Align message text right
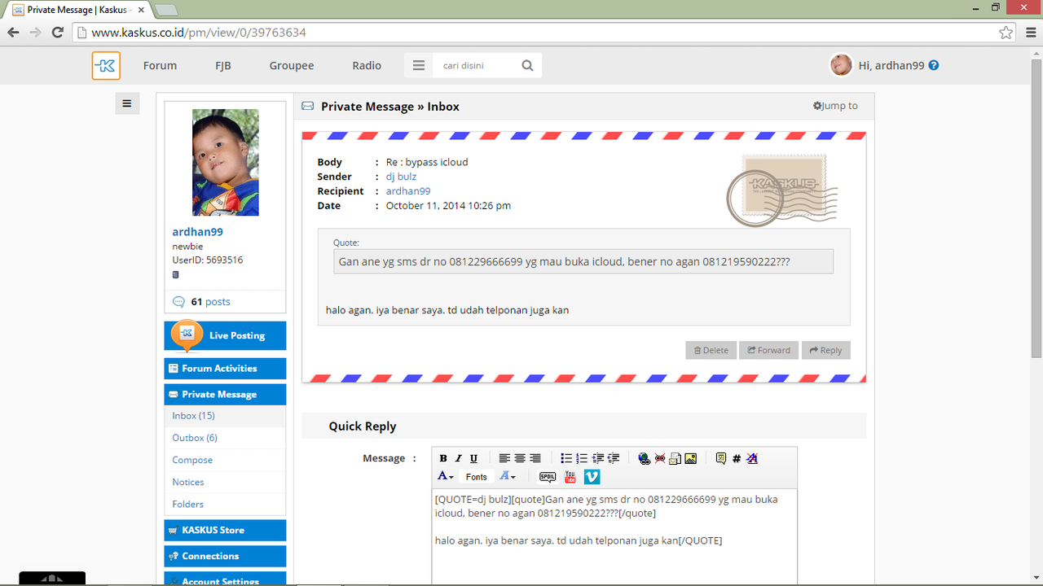The image size is (1043, 586). point(535,458)
